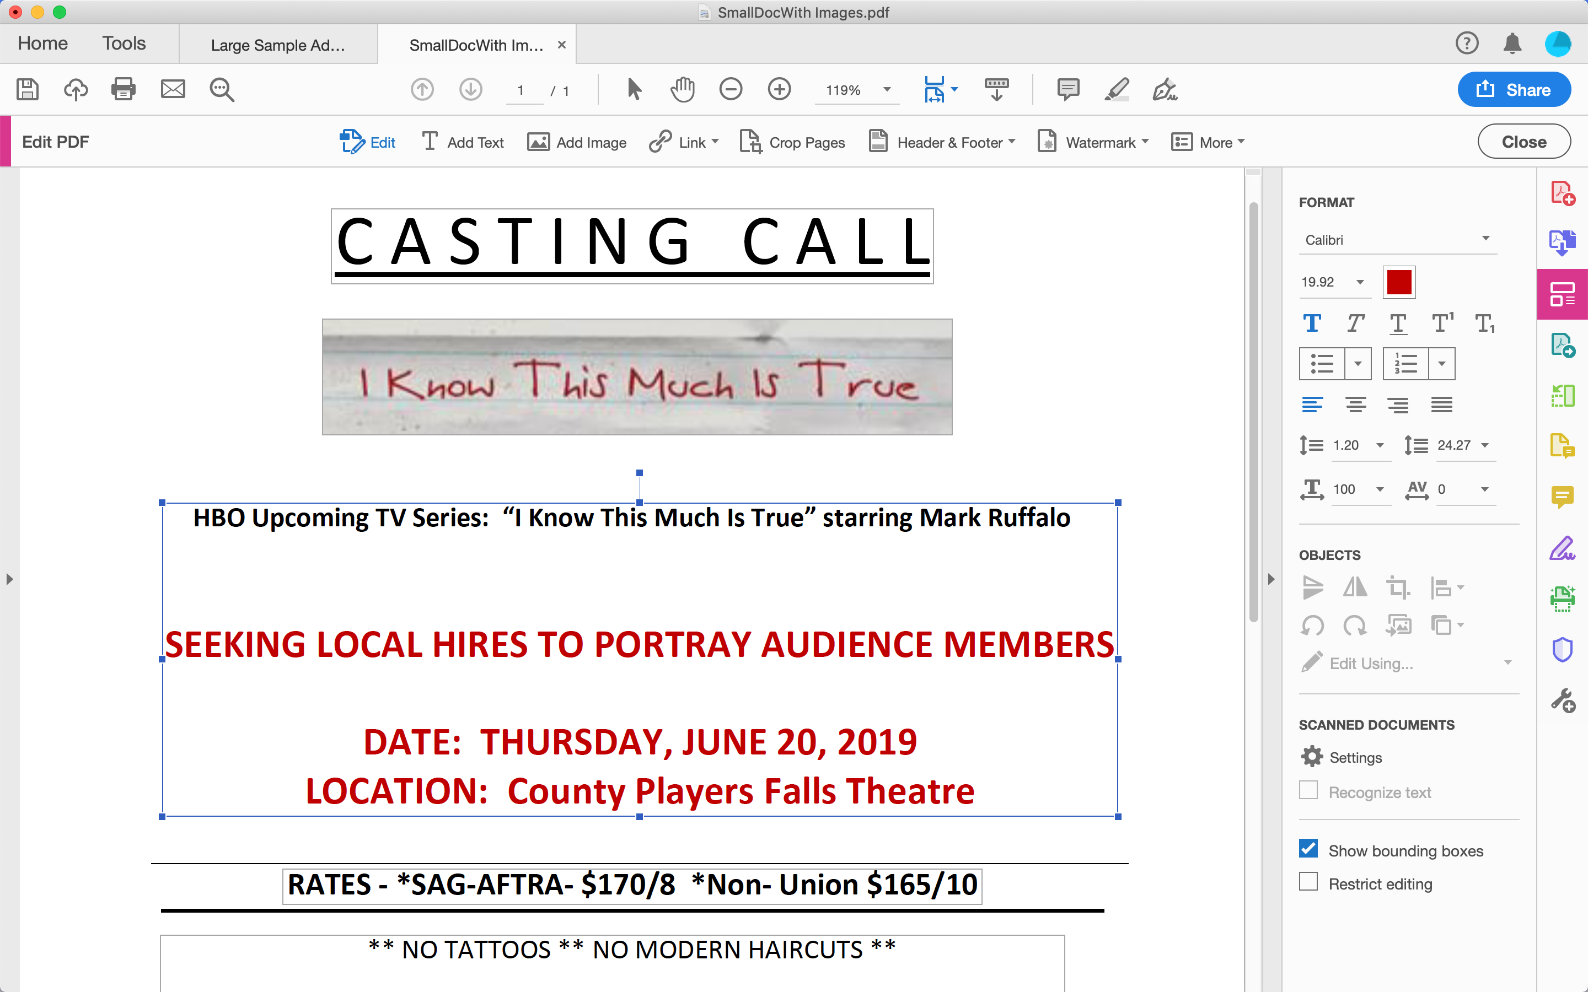Open the Header & Footer menu
Image resolution: width=1588 pixels, height=992 pixels.
[942, 142]
